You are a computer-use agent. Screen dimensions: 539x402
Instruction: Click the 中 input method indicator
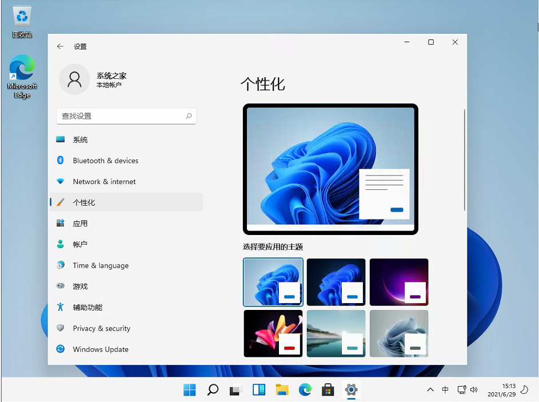click(x=445, y=389)
